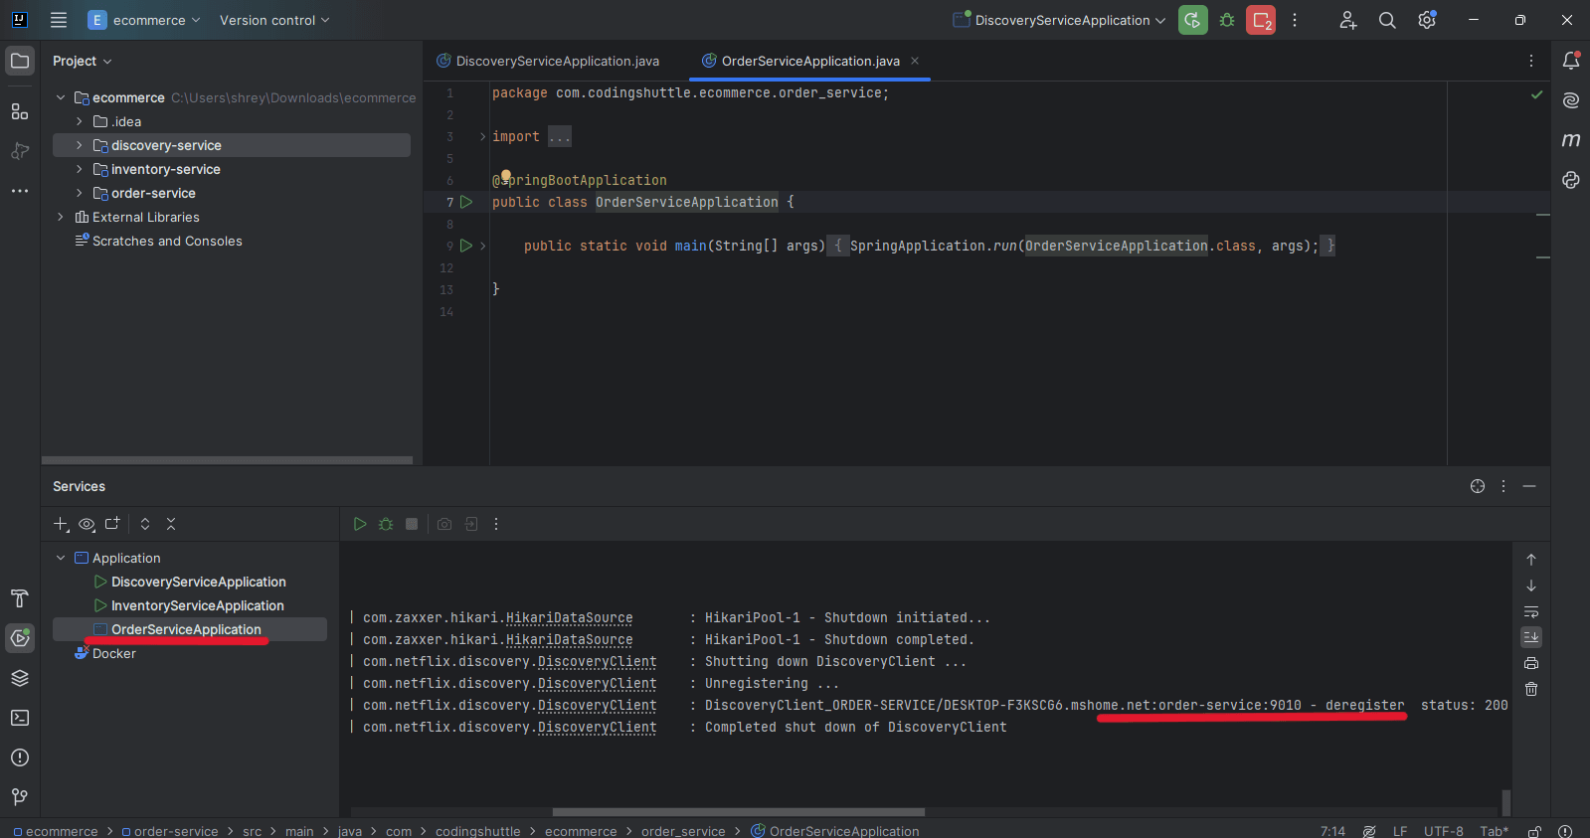The height and width of the screenshot is (838, 1590).
Task: Change UTF-8 file encoding
Action: coord(1444,831)
